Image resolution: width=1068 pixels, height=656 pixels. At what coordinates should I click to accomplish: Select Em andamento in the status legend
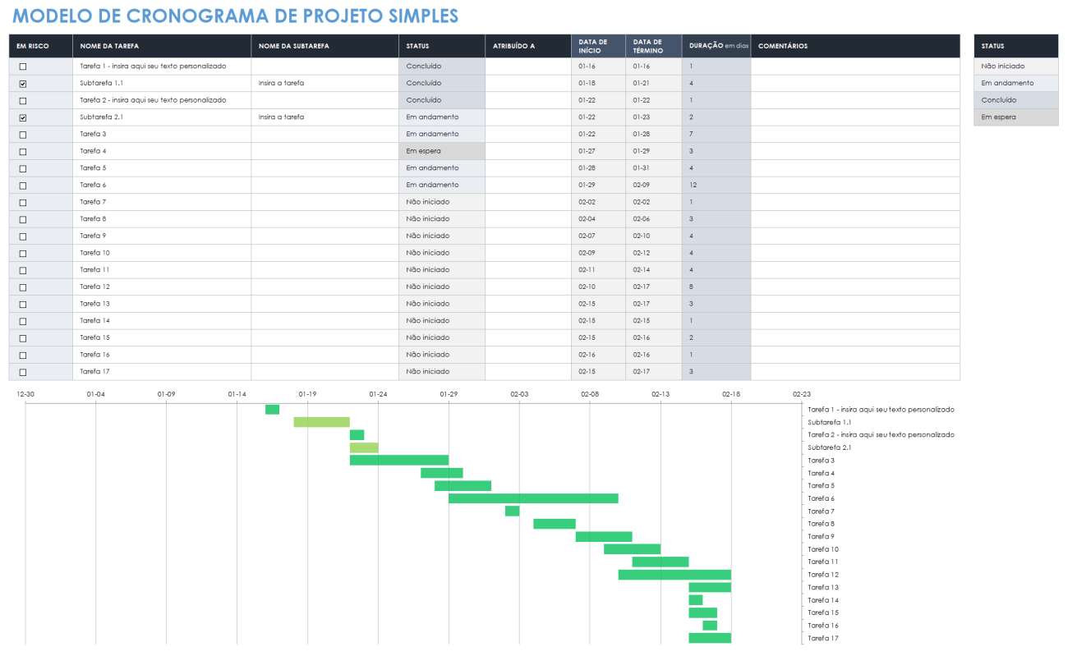tap(1016, 83)
